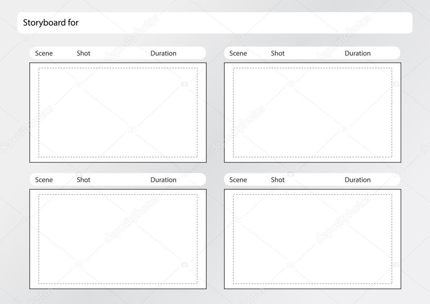Select the Scene label of the bottom-left panel
The width and height of the screenshot is (430, 304).
tap(44, 180)
